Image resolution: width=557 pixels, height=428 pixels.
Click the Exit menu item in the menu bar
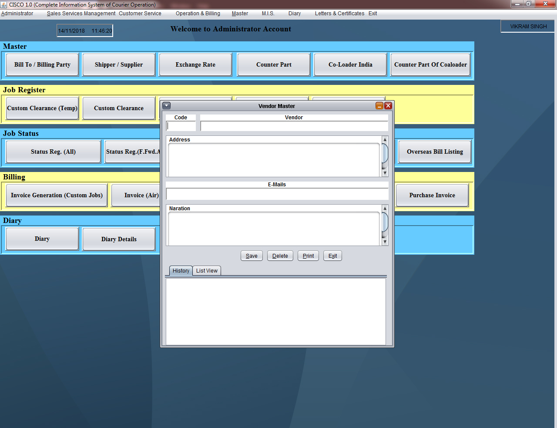click(373, 13)
